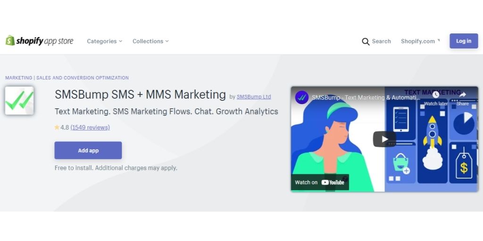Click the SMSBump SMS + MMS Marketing heading

140,95
